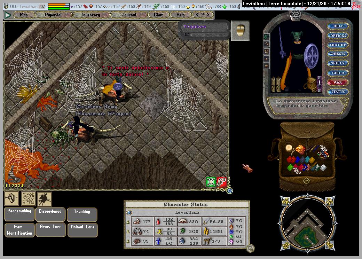
Task: Click the blue orb in Character Status
Action: point(129,212)
